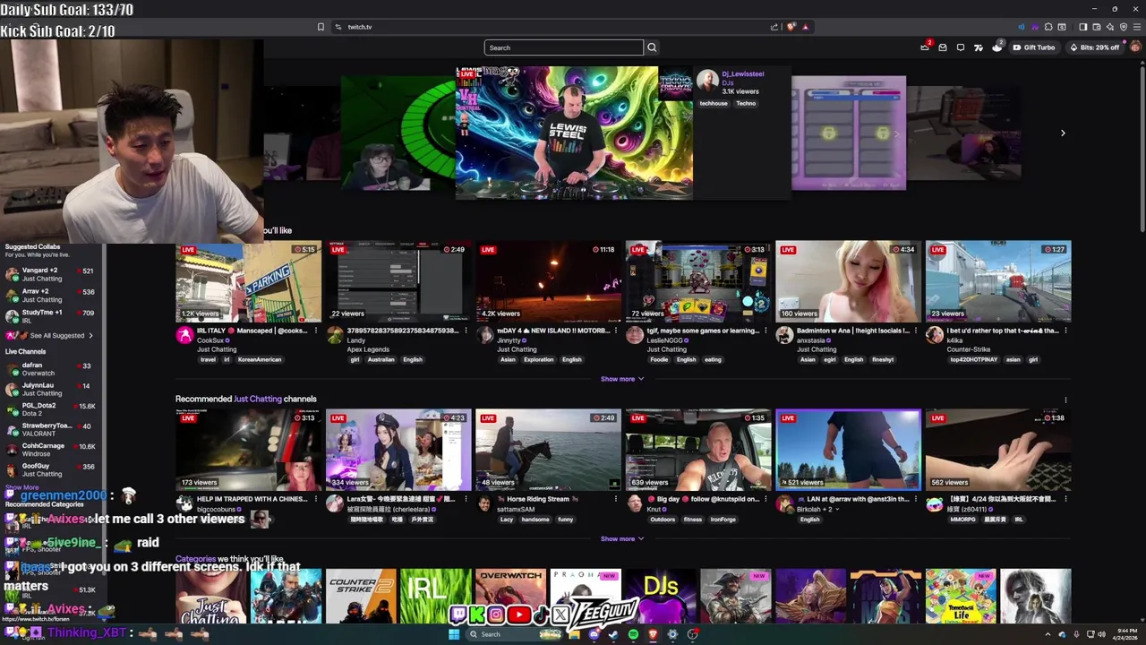Click the techhouse tag on featured stream

pos(714,104)
